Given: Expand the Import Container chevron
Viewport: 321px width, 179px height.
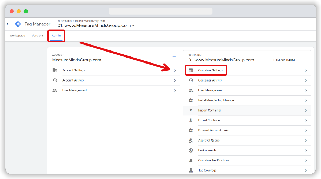Looking at the screenshot, I should 306,111.
